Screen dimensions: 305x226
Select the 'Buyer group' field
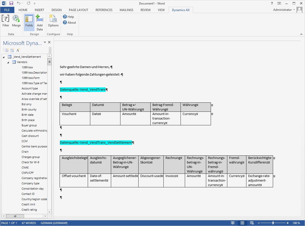click(29, 125)
